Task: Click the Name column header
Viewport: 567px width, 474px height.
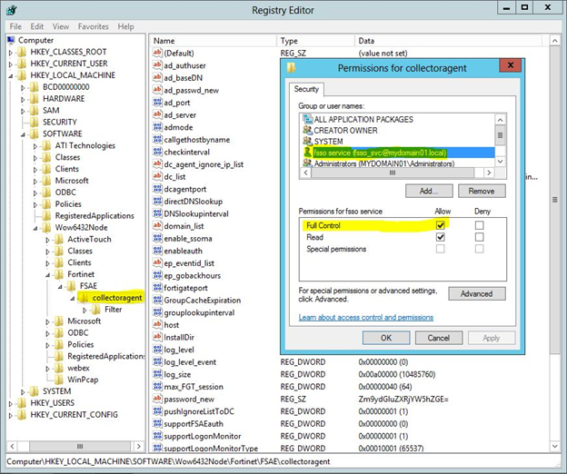Action: [164, 41]
